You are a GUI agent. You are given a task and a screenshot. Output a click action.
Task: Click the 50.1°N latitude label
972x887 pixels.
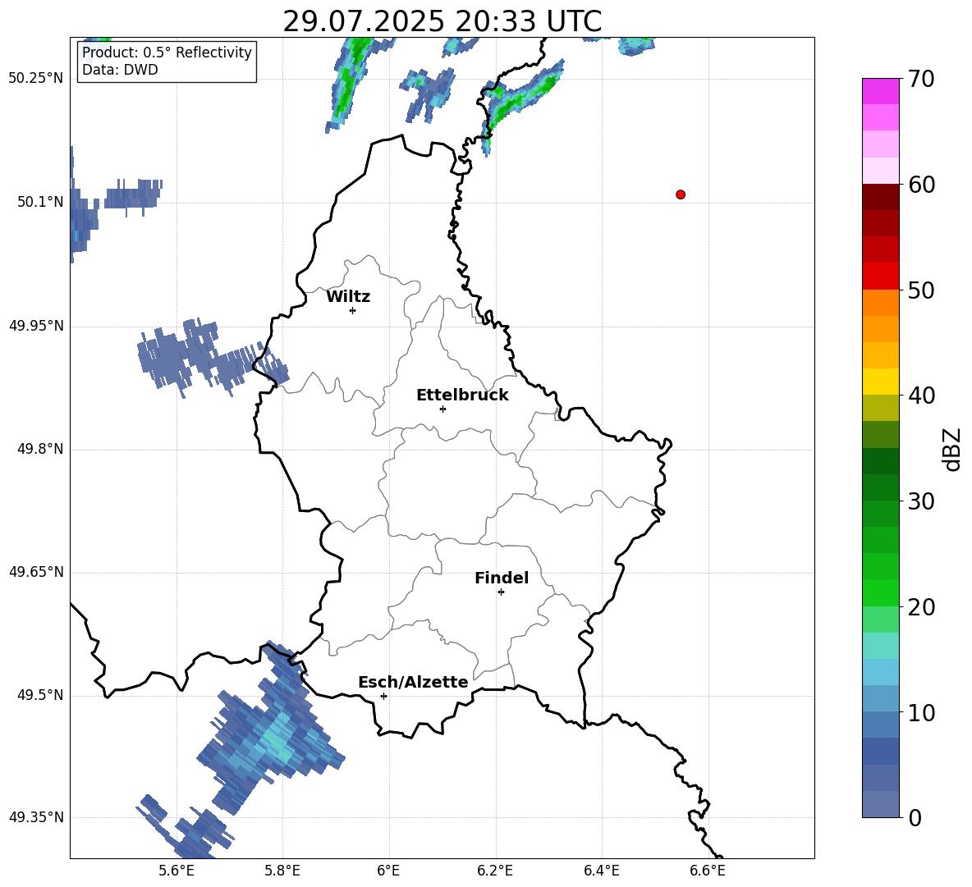[x=40, y=202]
